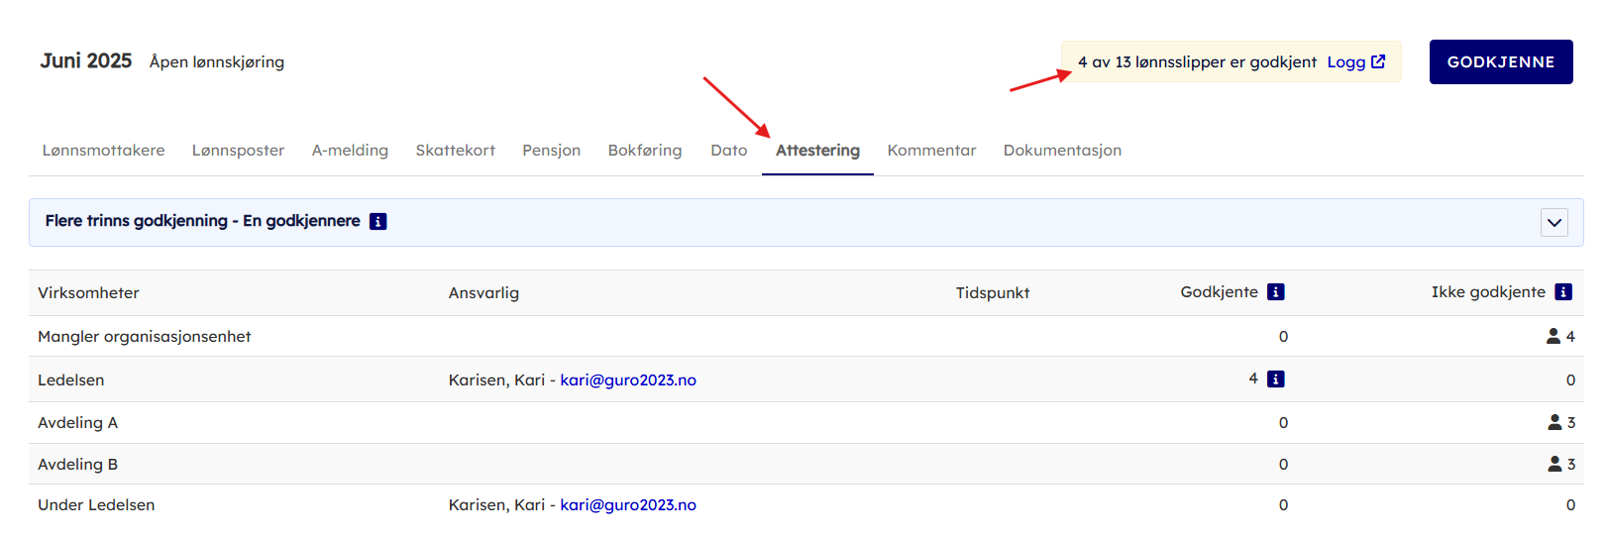Click person icon in Avdeling A row
The height and width of the screenshot is (541, 1605).
[1554, 423]
